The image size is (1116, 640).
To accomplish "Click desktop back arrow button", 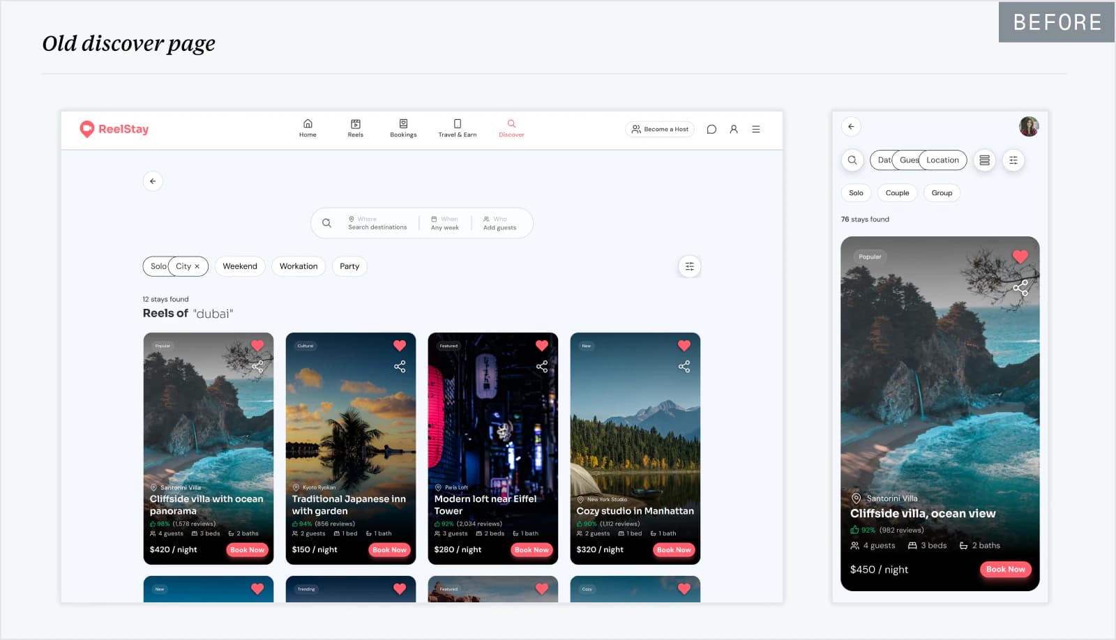I will point(153,181).
